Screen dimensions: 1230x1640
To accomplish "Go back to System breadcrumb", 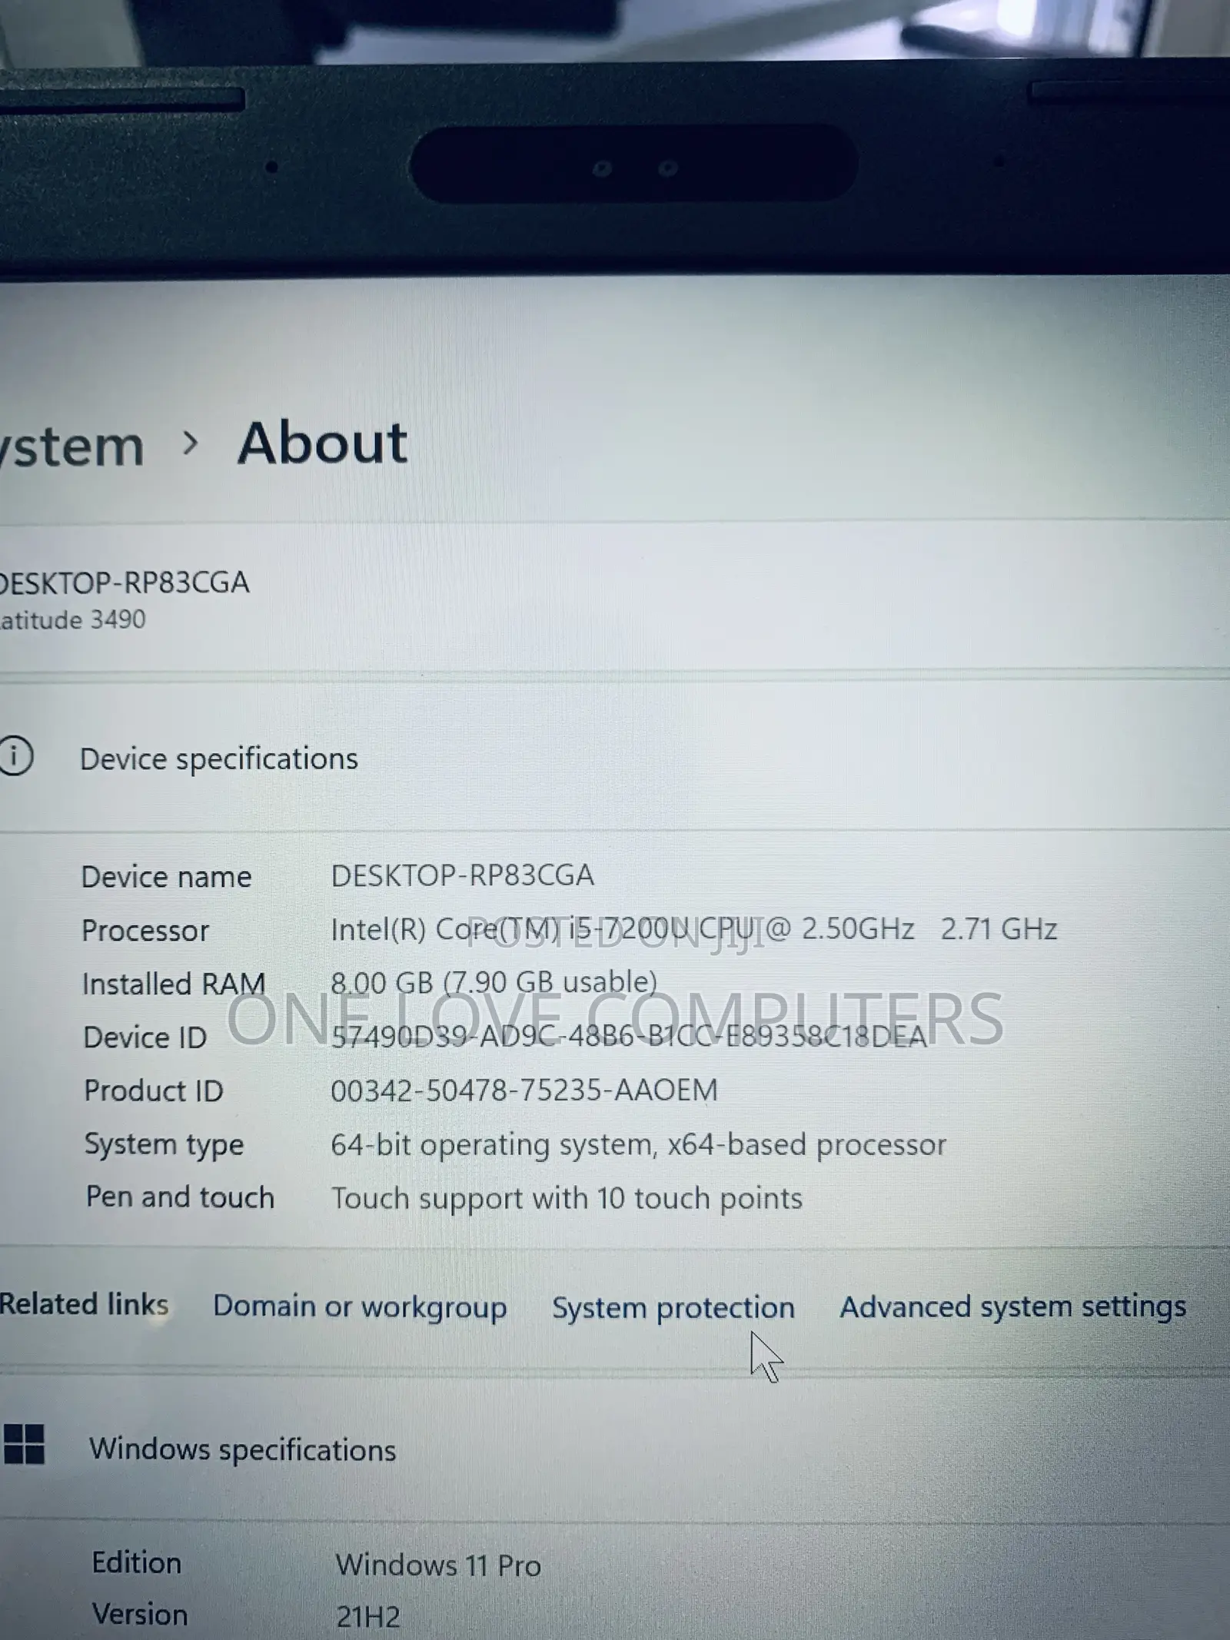I will point(72,446).
